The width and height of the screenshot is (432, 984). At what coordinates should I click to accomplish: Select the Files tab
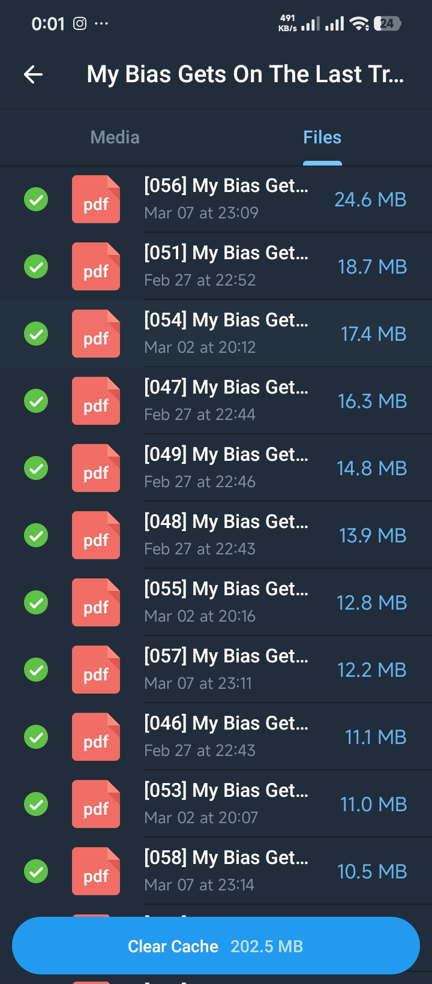pos(322,137)
